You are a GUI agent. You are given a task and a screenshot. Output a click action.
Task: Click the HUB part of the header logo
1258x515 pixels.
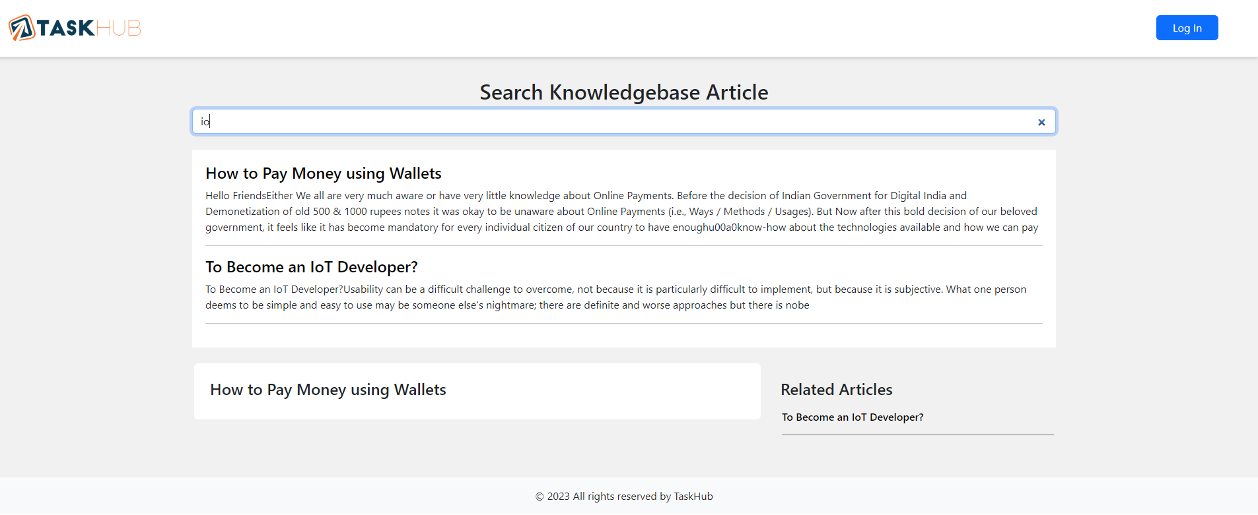point(119,28)
